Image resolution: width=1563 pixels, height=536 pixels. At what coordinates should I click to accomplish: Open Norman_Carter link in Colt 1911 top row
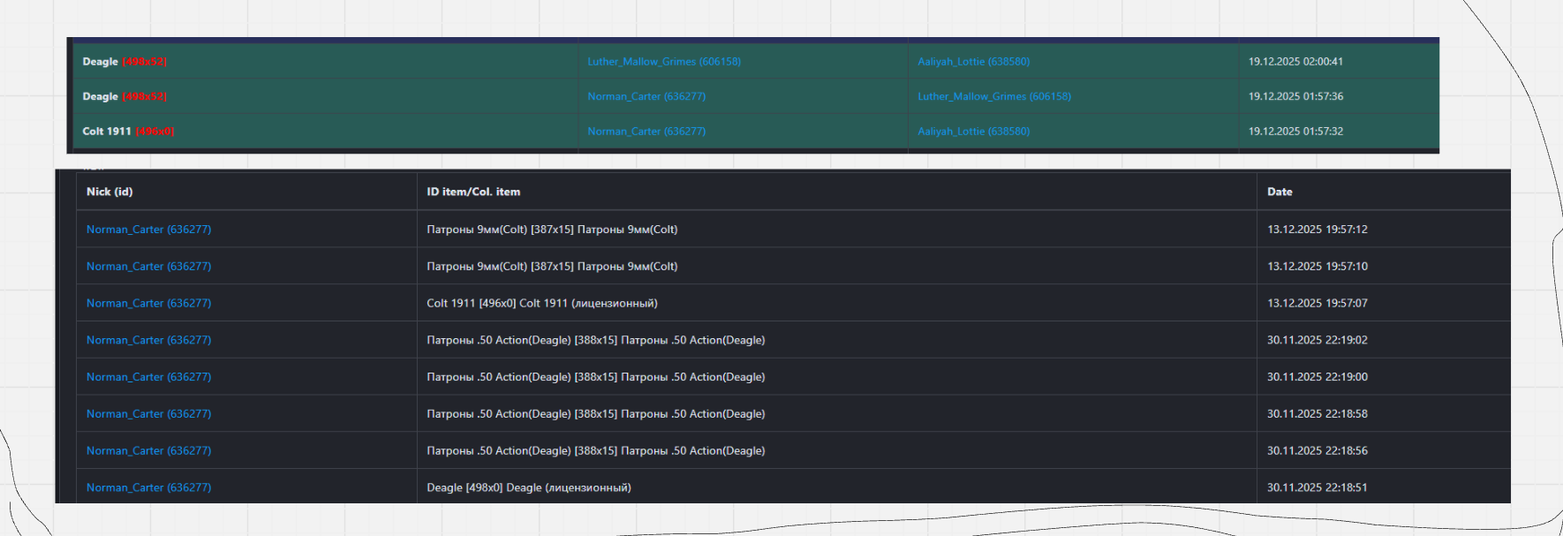(x=646, y=132)
